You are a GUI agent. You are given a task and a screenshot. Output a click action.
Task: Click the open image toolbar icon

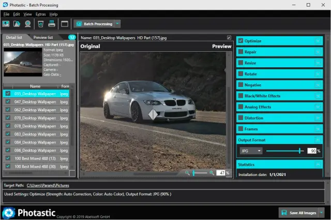(6, 24)
